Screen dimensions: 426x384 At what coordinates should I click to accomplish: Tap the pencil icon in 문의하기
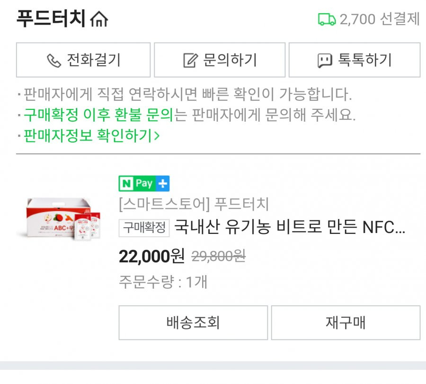[190, 60]
